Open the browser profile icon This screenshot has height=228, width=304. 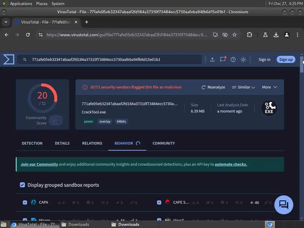click(x=287, y=35)
